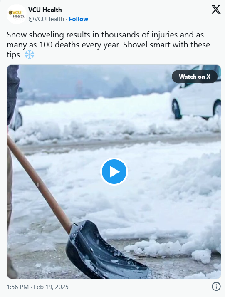Click the snowflake emoji in the tweet
The width and height of the screenshot is (225, 297).
click(x=30, y=55)
